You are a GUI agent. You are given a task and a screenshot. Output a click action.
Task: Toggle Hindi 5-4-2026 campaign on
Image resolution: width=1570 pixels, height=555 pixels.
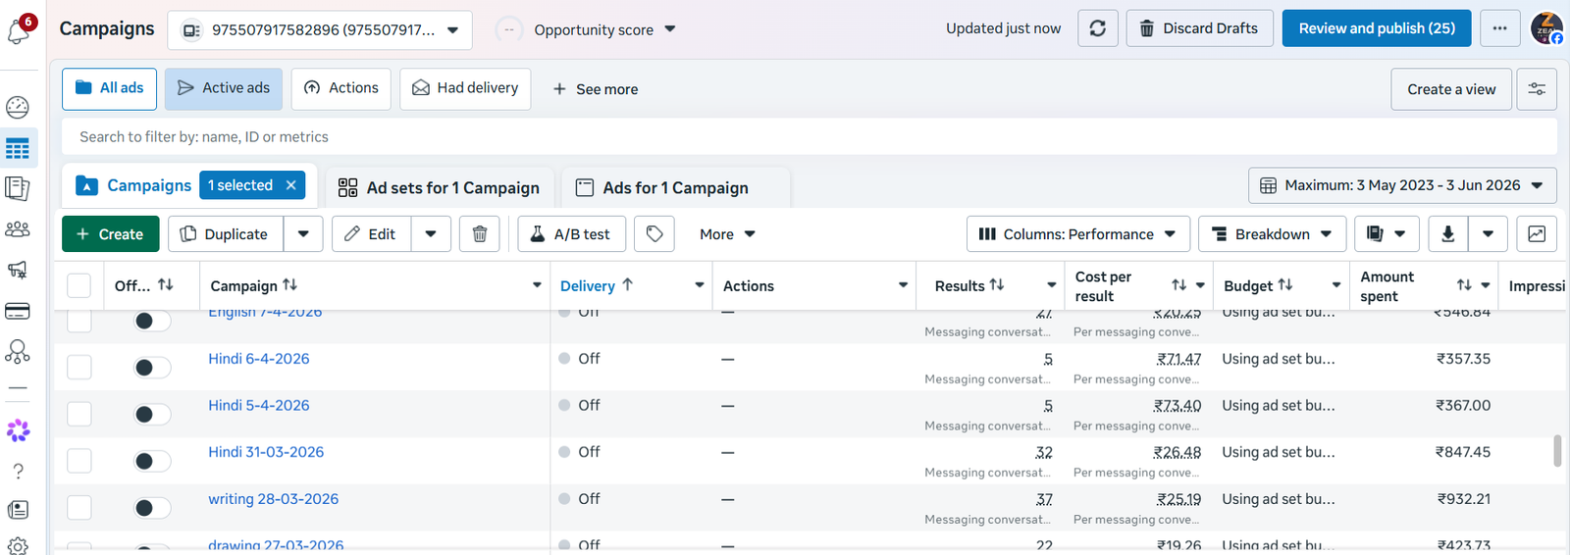pyautogui.click(x=151, y=414)
